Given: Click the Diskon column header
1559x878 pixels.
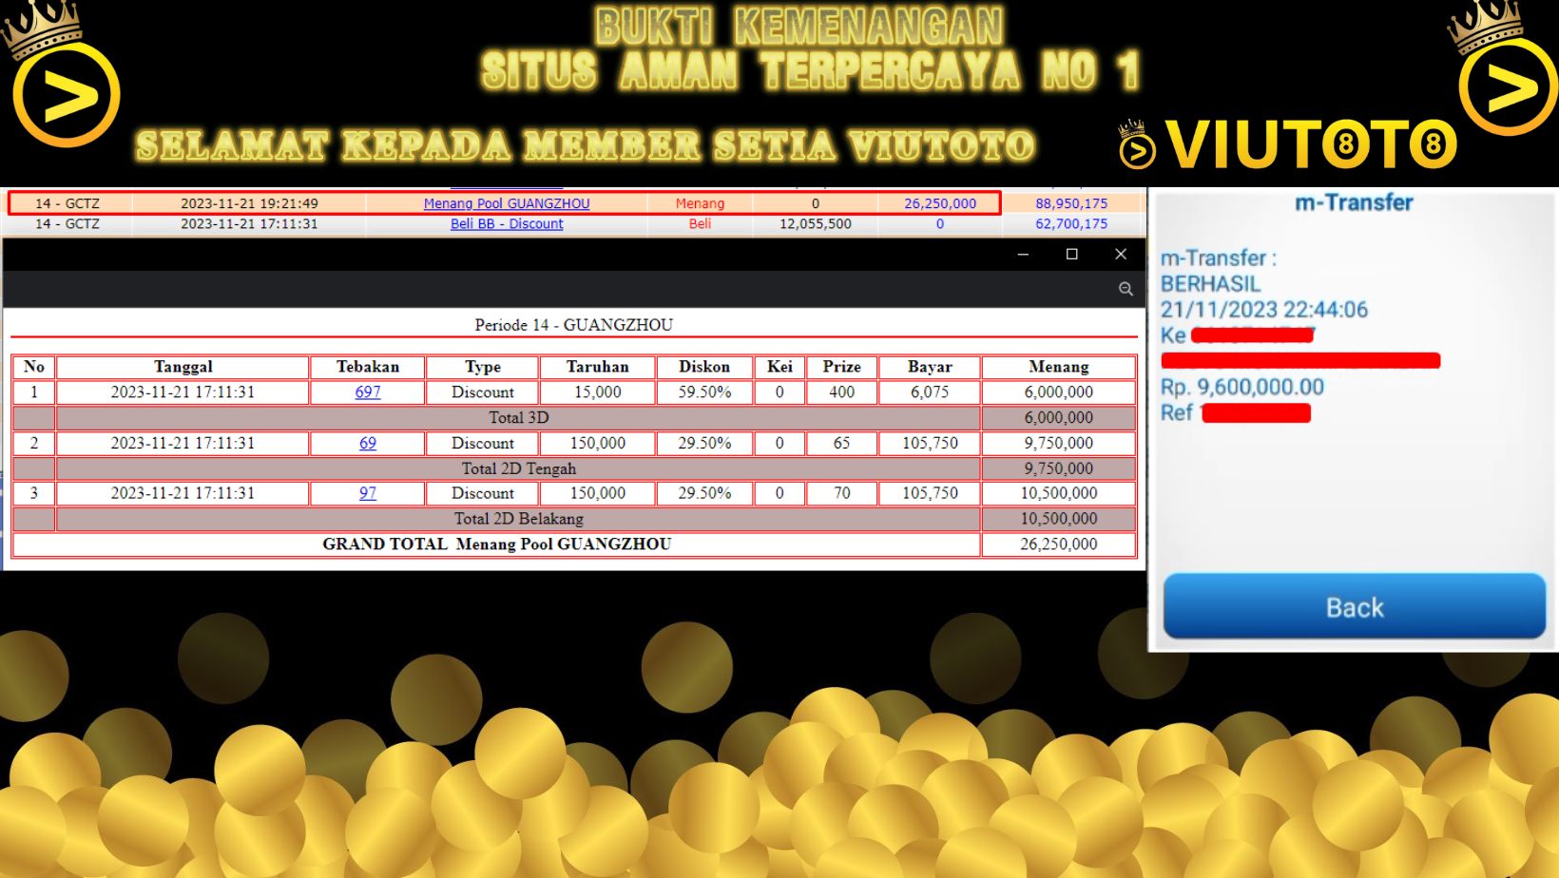Looking at the screenshot, I should pyautogui.click(x=704, y=367).
